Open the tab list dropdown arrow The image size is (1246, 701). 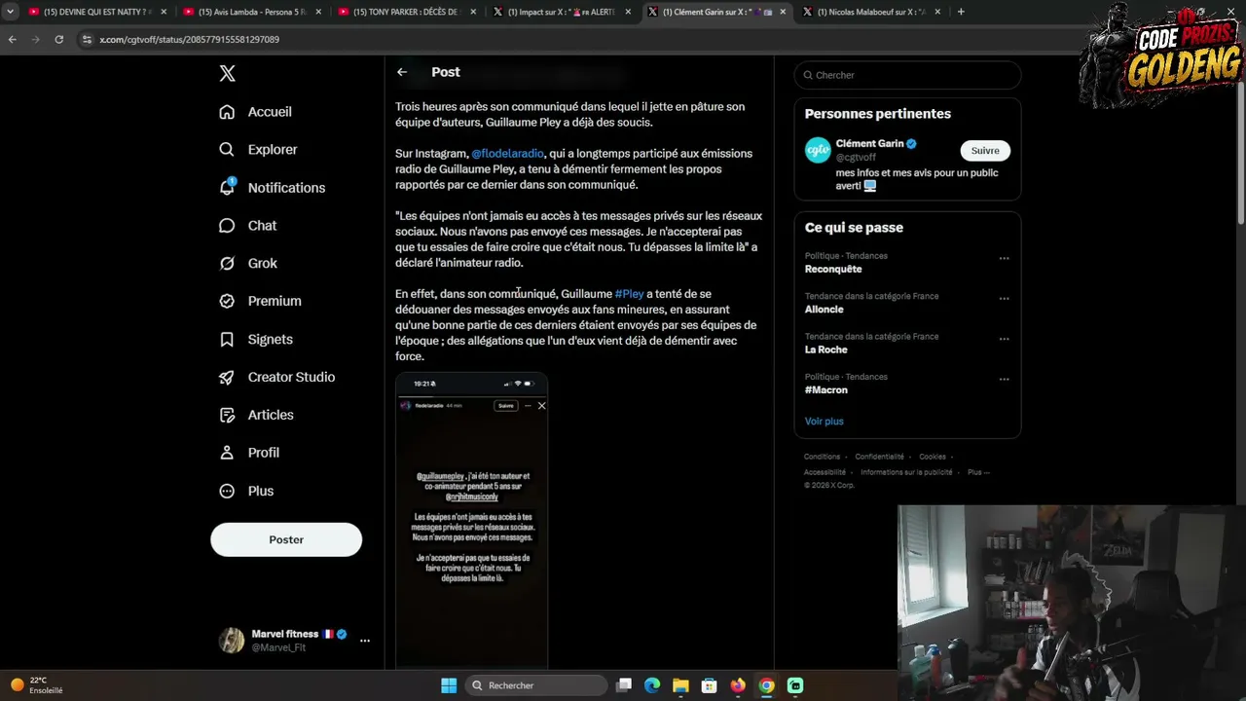[x=10, y=12]
